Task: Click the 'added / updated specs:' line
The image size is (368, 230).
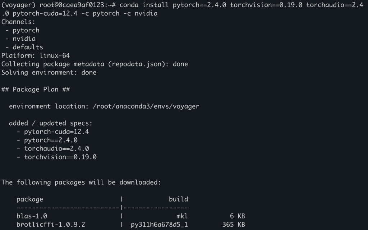Action: (51, 123)
